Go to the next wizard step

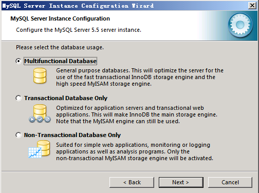[181, 182]
